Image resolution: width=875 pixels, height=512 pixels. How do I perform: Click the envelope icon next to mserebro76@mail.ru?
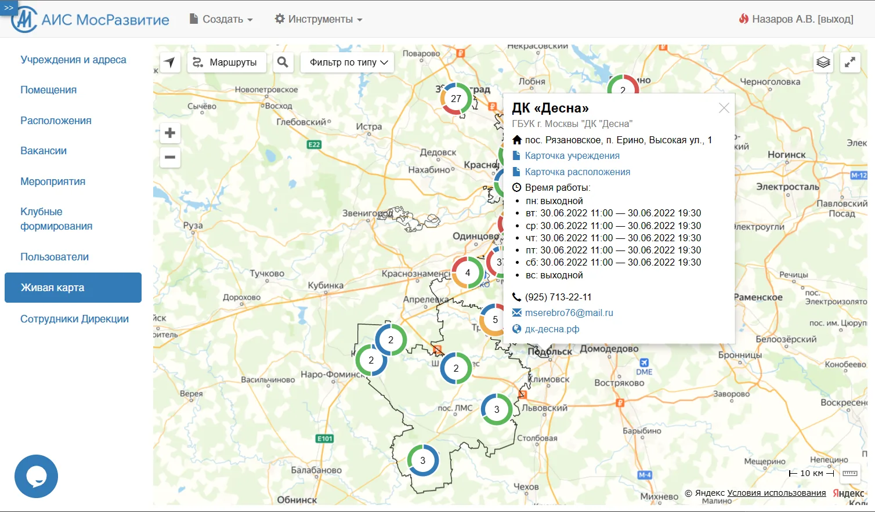pos(516,313)
